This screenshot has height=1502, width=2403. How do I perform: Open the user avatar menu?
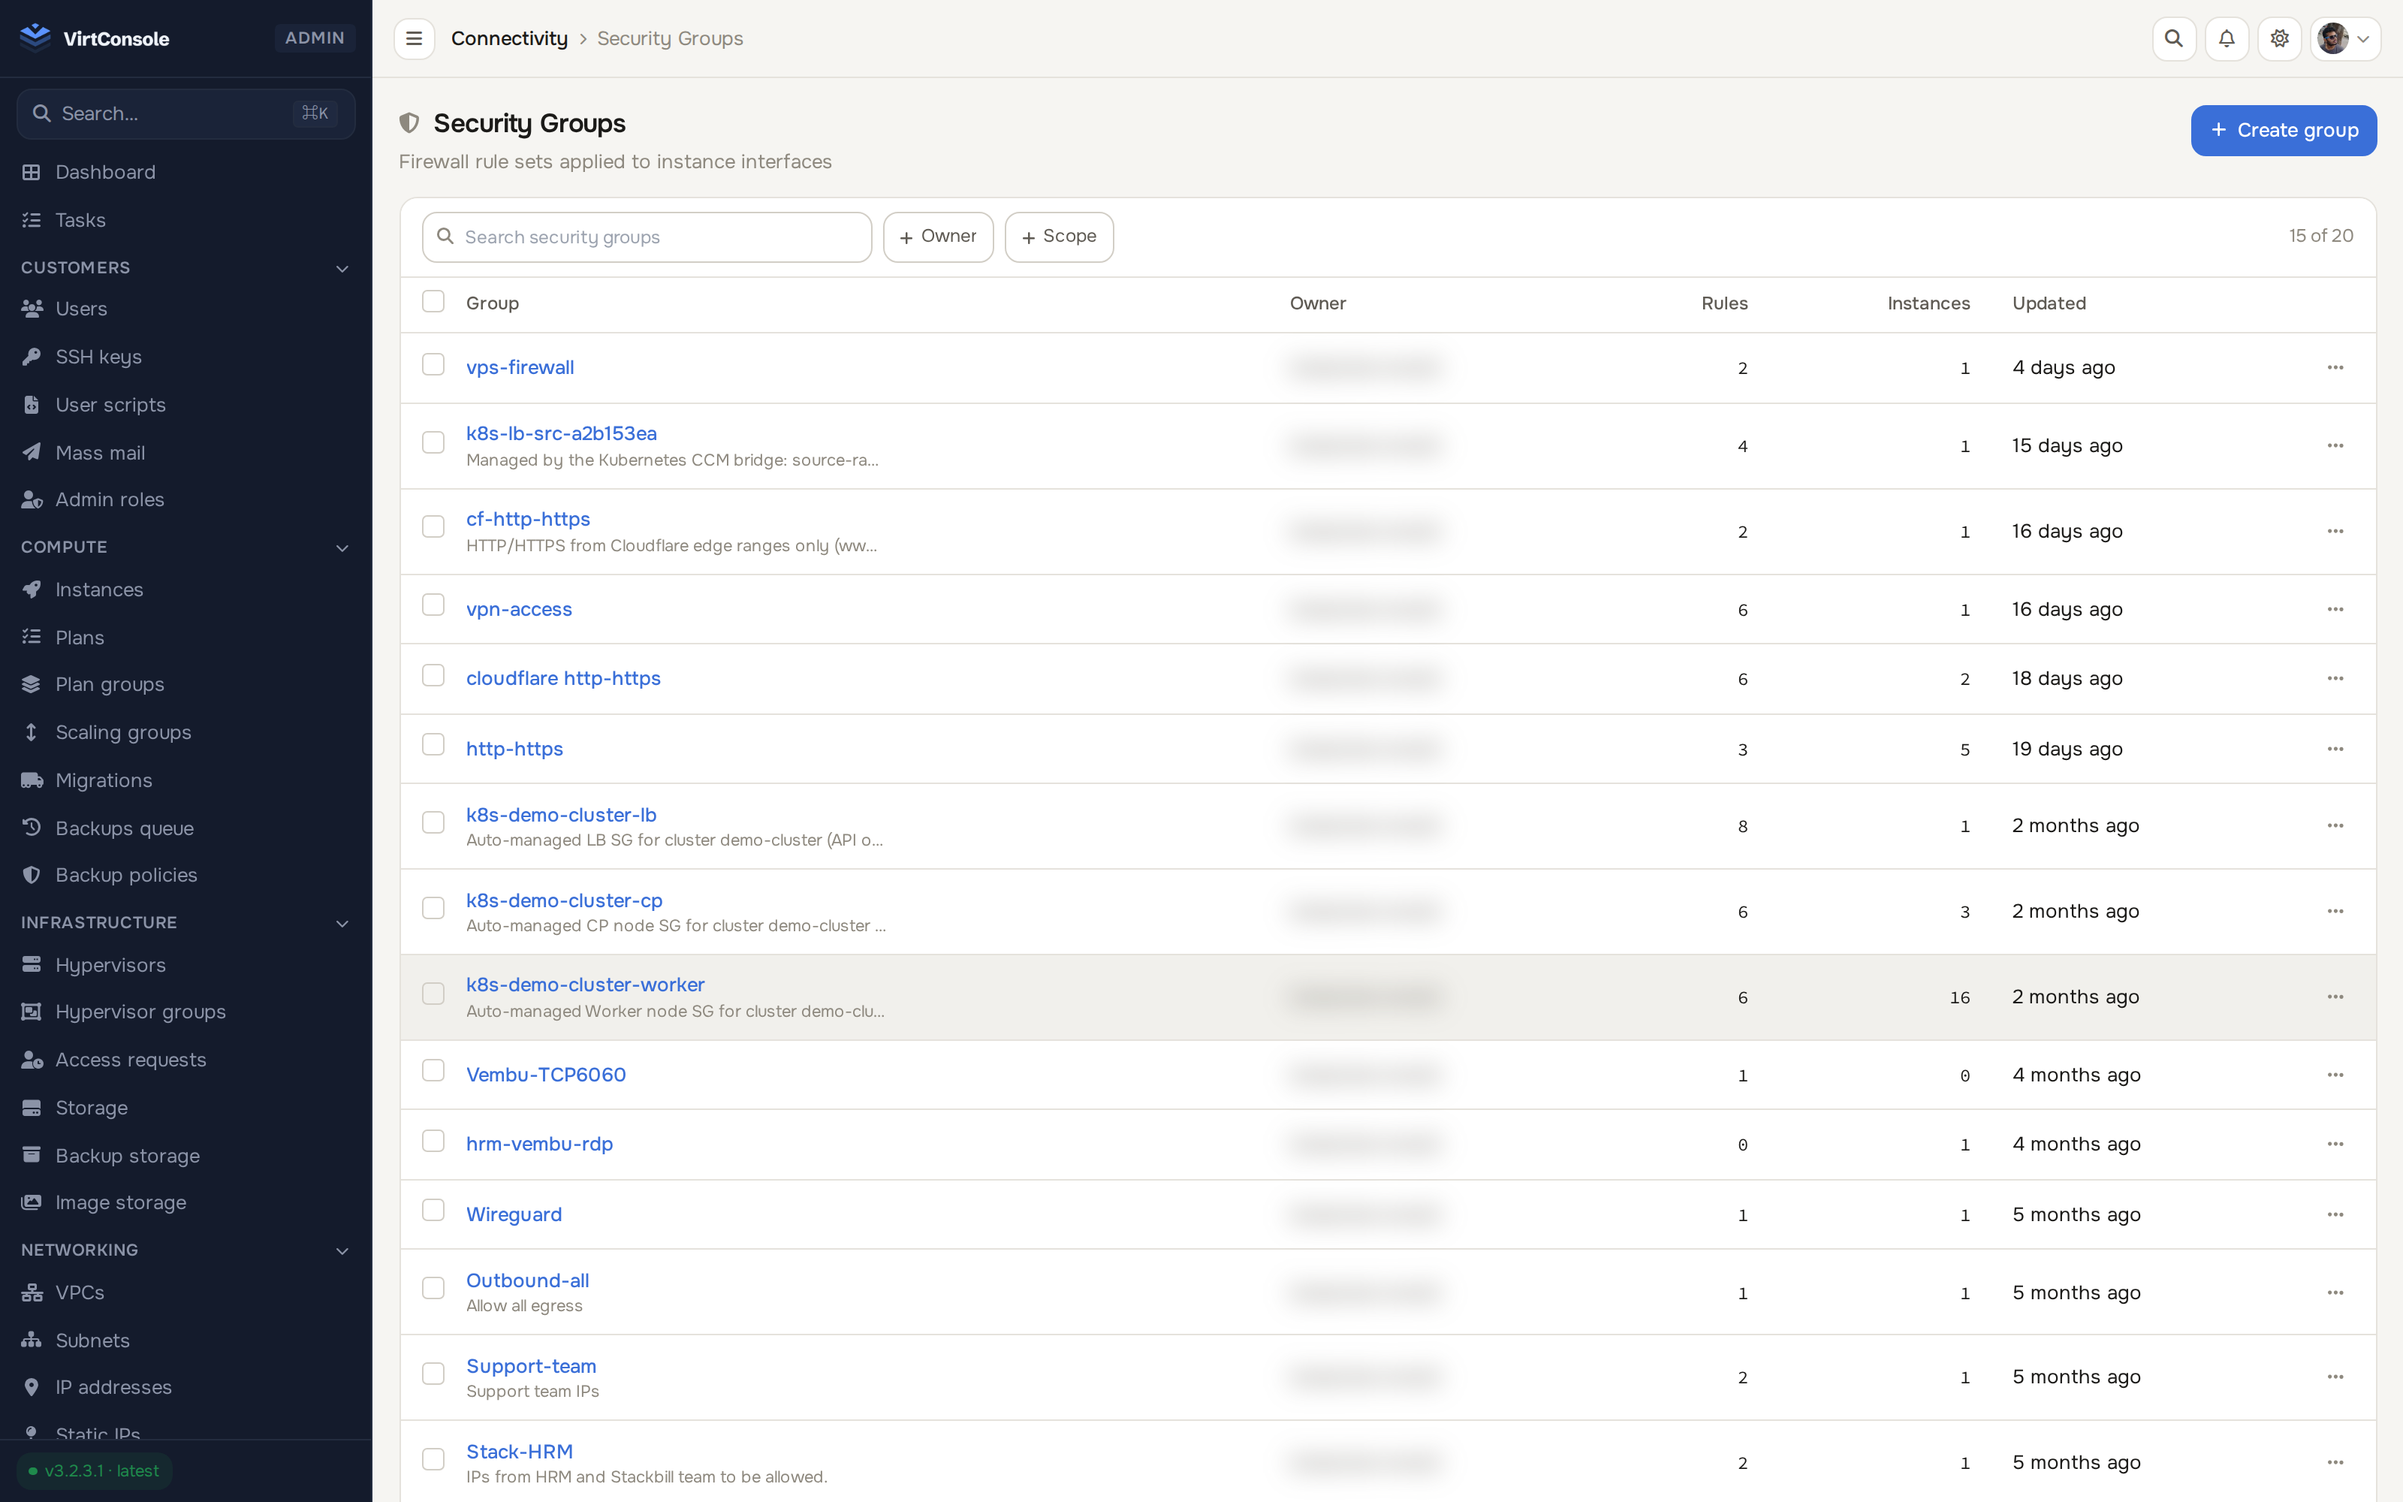(x=2344, y=39)
